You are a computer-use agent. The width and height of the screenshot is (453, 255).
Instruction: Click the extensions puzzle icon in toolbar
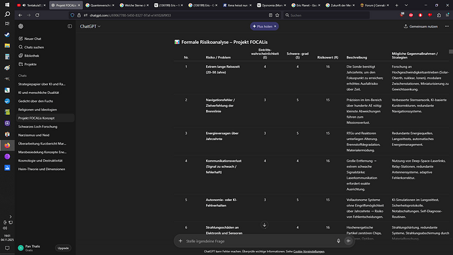pyautogui.click(x=439, y=15)
